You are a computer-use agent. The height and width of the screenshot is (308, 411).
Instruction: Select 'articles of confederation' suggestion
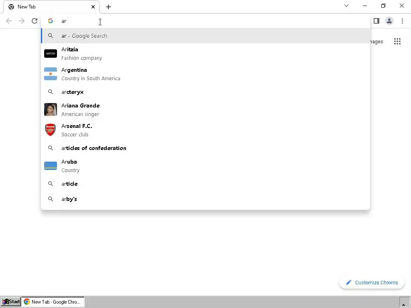[205, 148]
